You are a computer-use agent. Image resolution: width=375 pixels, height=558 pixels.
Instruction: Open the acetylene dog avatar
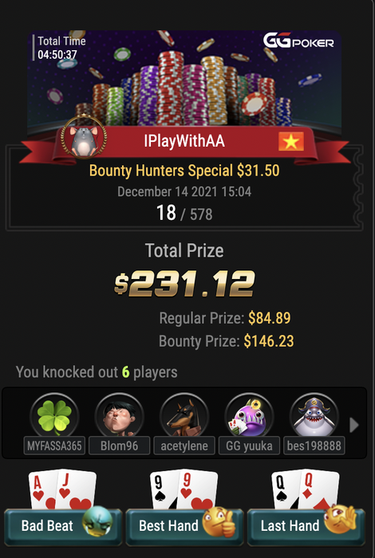(x=184, y=416)
